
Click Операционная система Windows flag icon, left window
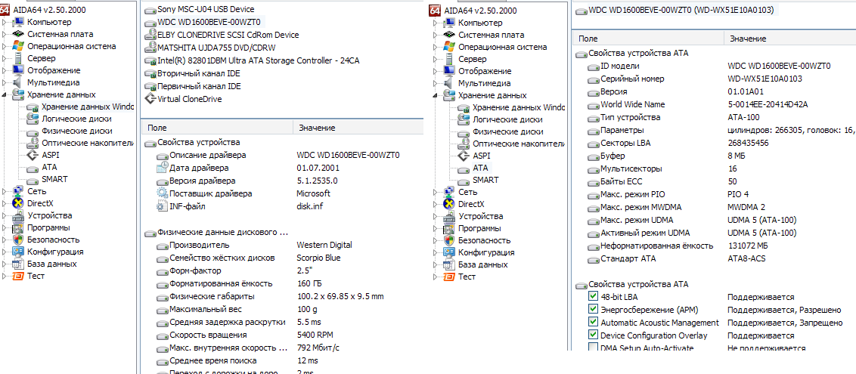pyautogui.click(x=19, y=46)
